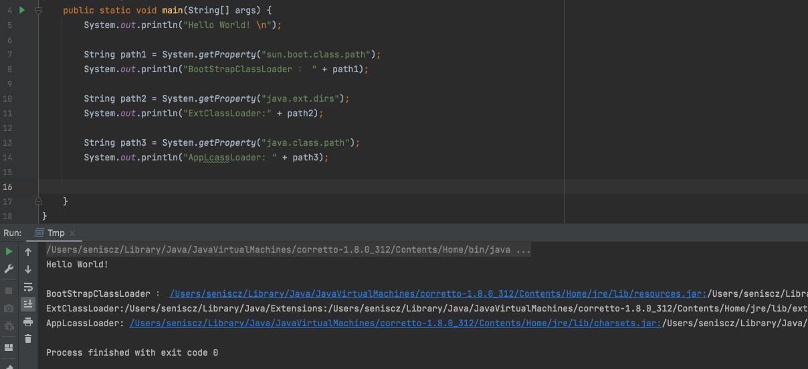The width and height of the screenshot is (808, 369).
Task: Clear console with the trash icon
Action: [x=28, y=339]
